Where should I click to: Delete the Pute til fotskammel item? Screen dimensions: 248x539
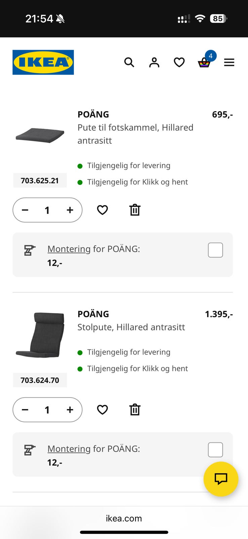(135, 210)
